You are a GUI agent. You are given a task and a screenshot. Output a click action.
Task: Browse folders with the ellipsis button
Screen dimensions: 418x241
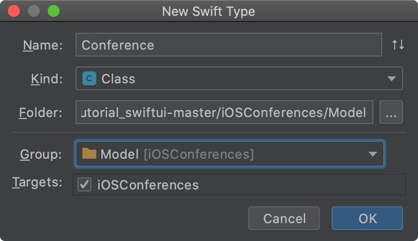[x=391, y=113]
